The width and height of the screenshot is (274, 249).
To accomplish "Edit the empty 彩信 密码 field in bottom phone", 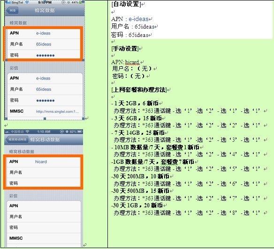I will pos(44,227).
